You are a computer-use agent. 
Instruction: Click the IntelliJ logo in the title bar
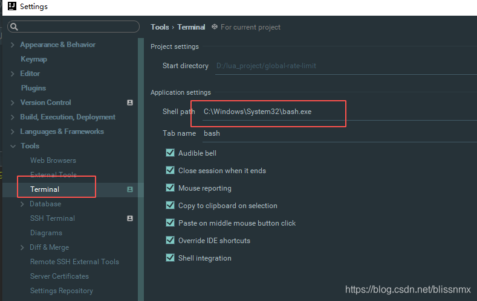[x=12, y=6]
